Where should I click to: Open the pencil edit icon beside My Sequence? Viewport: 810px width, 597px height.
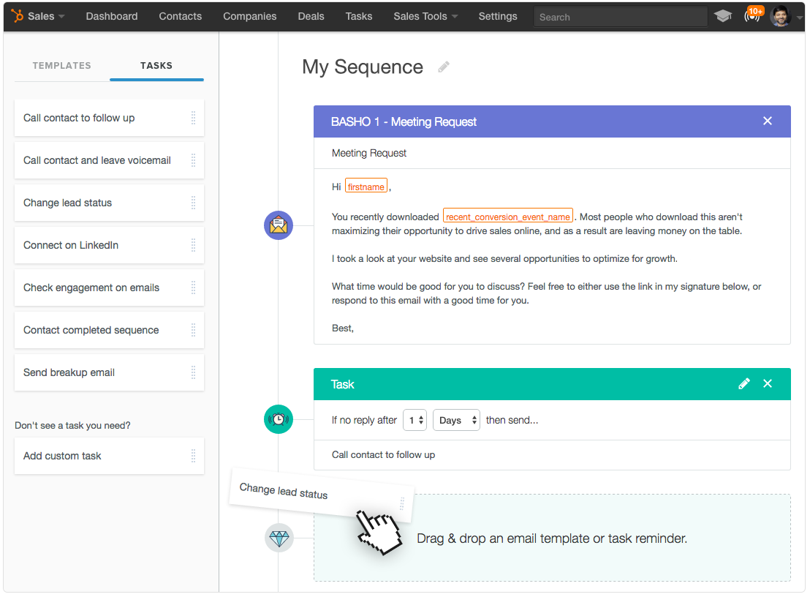[444, 67]
